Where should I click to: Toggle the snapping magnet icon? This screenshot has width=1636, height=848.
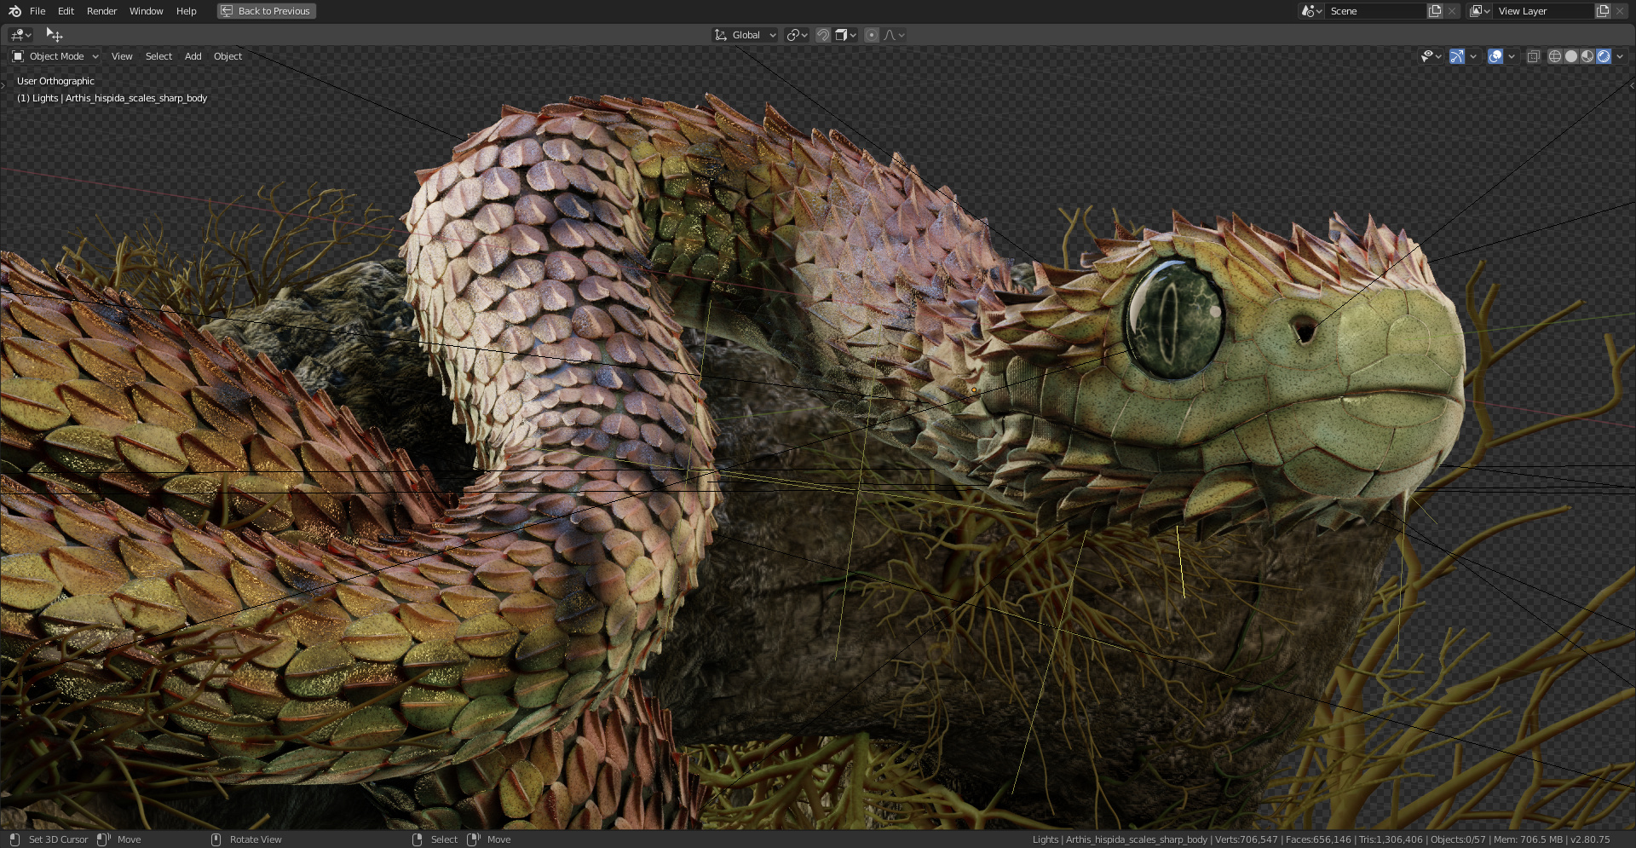823,35
